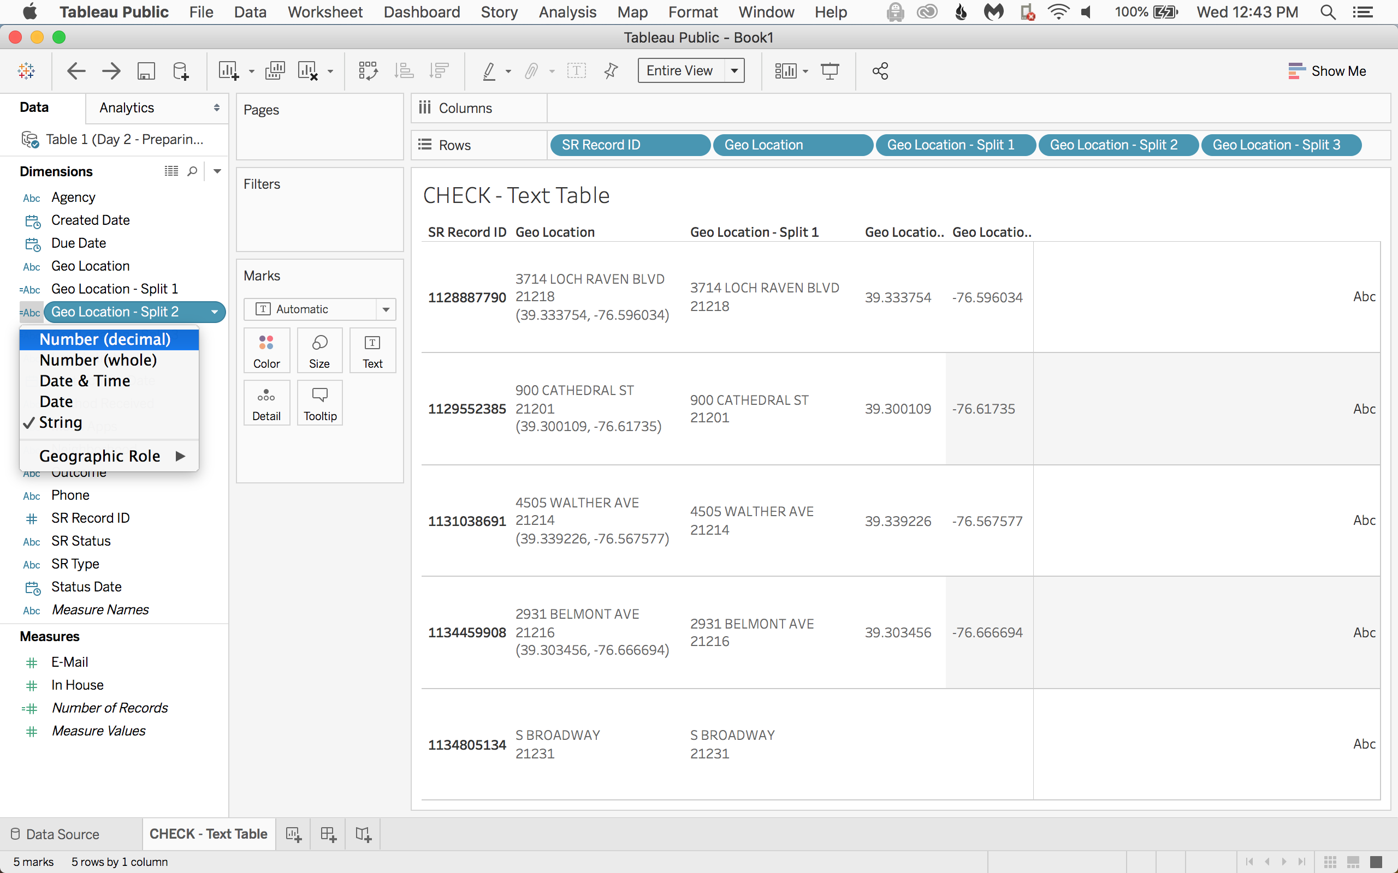Open the Tooltip marks card
The height and width of the screenshot is (873, 1398).
pyautogui.click(x=319, y=404)
